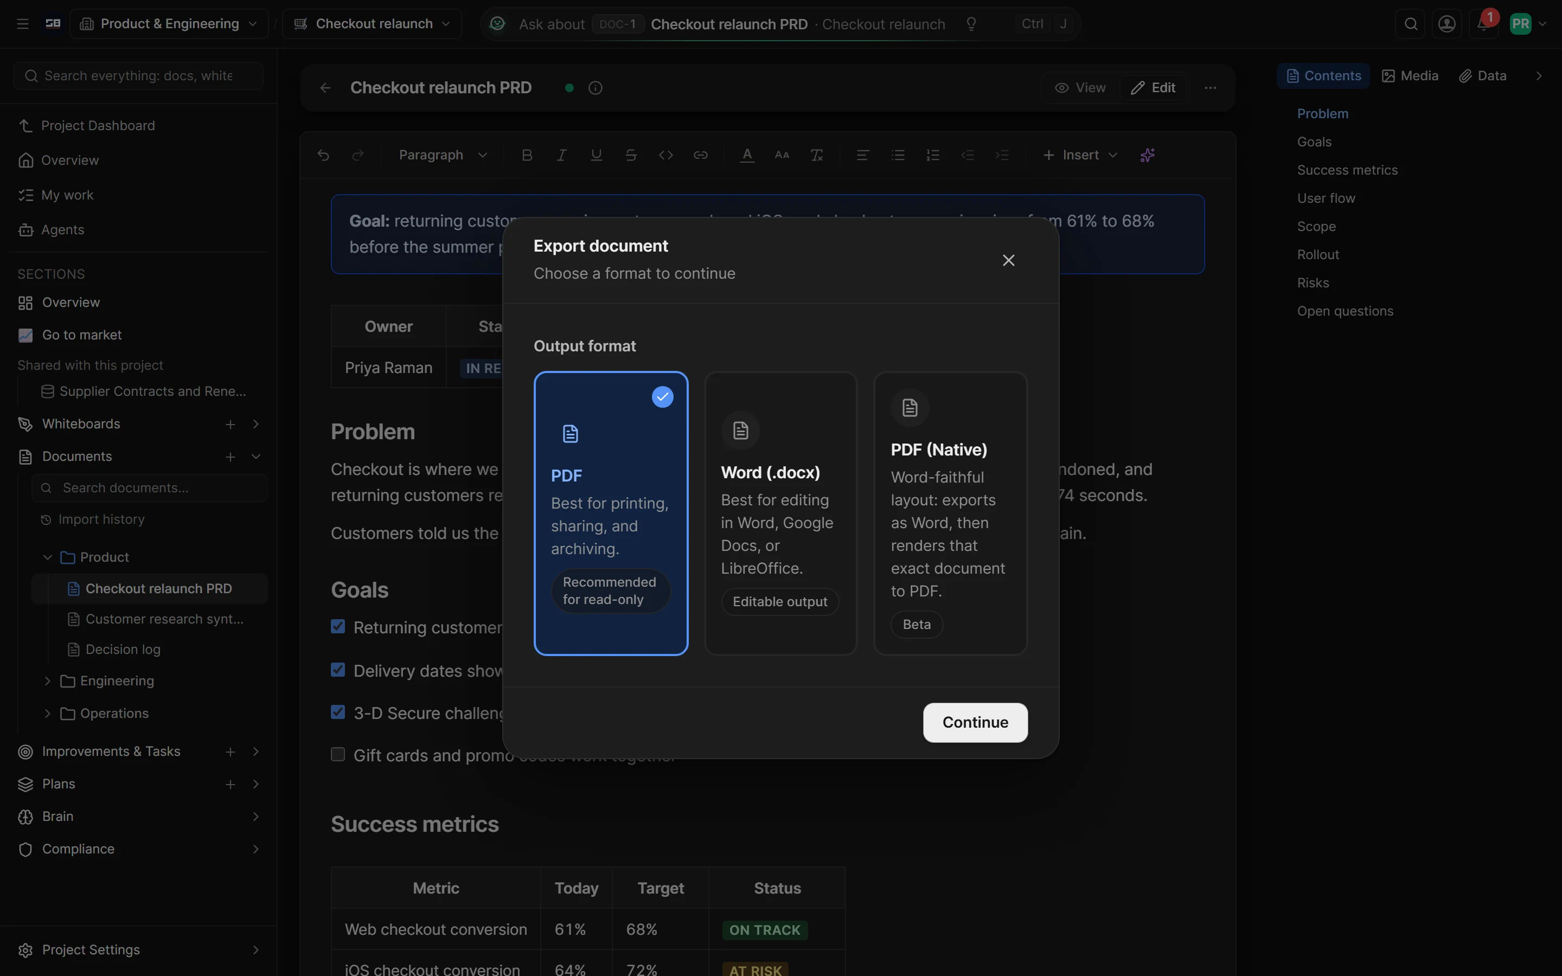Toggle strikethrough formatting icon
The image size is (1562, 976).
[x=631, y=155]
